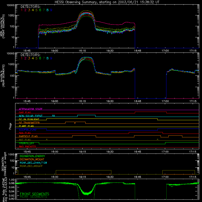Click the GAP_FLAG label
202x202 pixels.
25,112
